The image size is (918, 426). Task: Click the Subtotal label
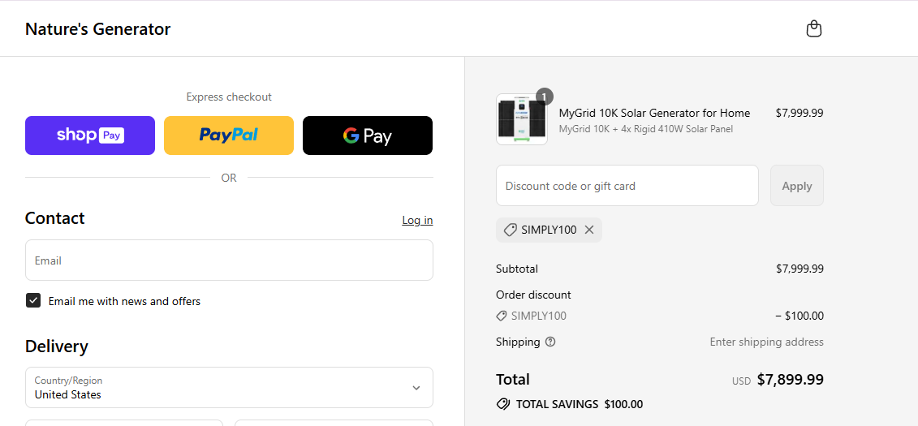coord(517,269)
